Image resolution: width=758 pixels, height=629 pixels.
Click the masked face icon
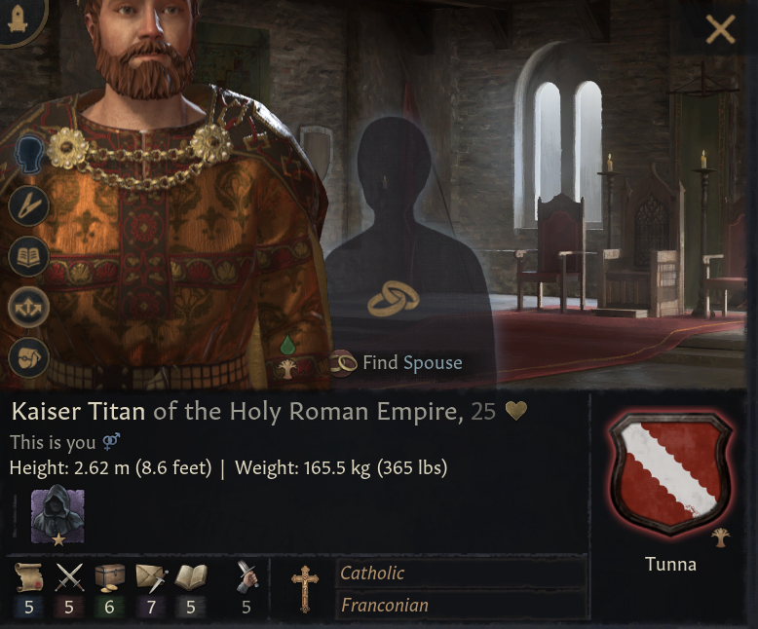point(29,358)
